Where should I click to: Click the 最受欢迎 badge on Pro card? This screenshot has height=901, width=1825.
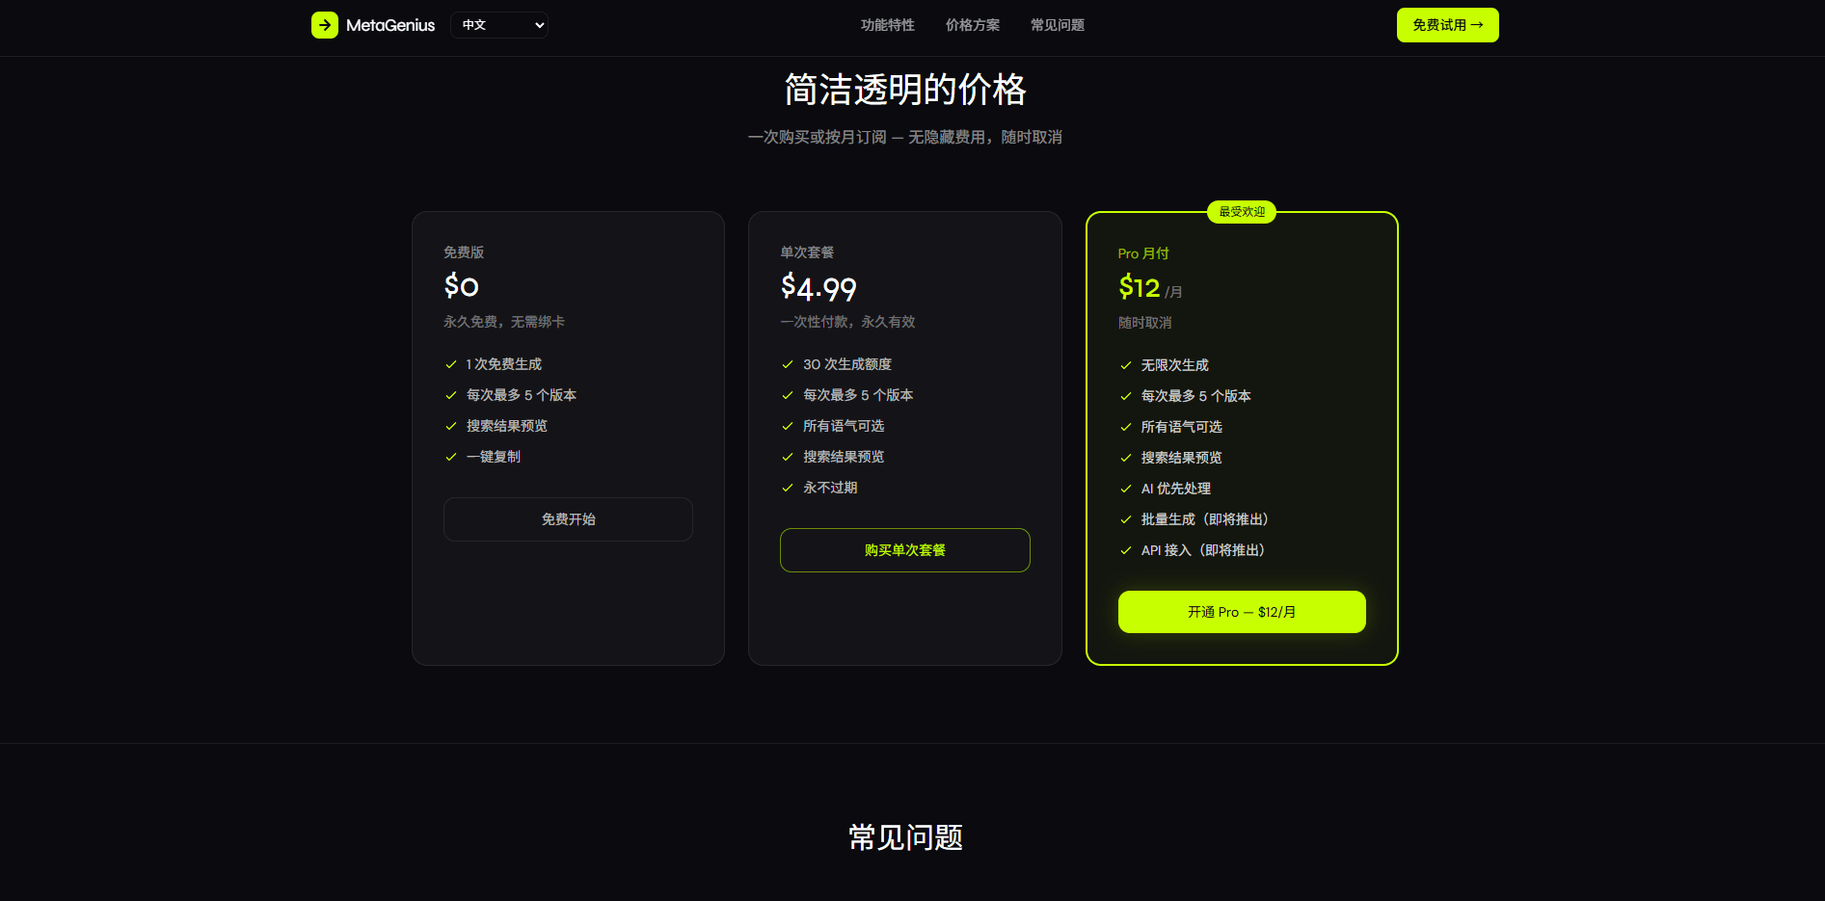pos(1242,212)
